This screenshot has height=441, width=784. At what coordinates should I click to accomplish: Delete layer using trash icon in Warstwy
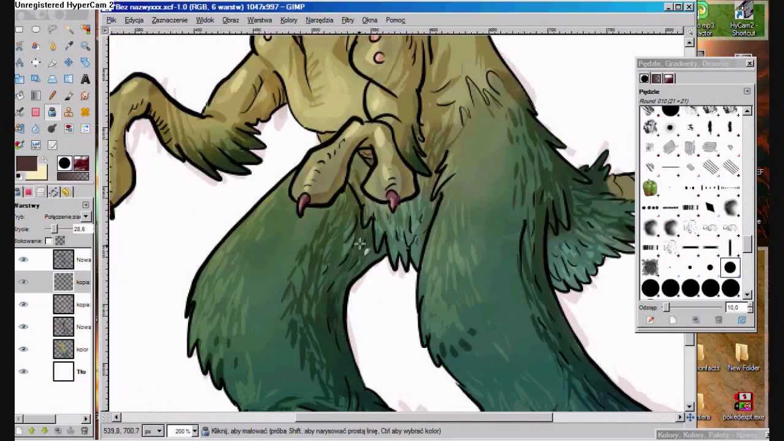85,431
